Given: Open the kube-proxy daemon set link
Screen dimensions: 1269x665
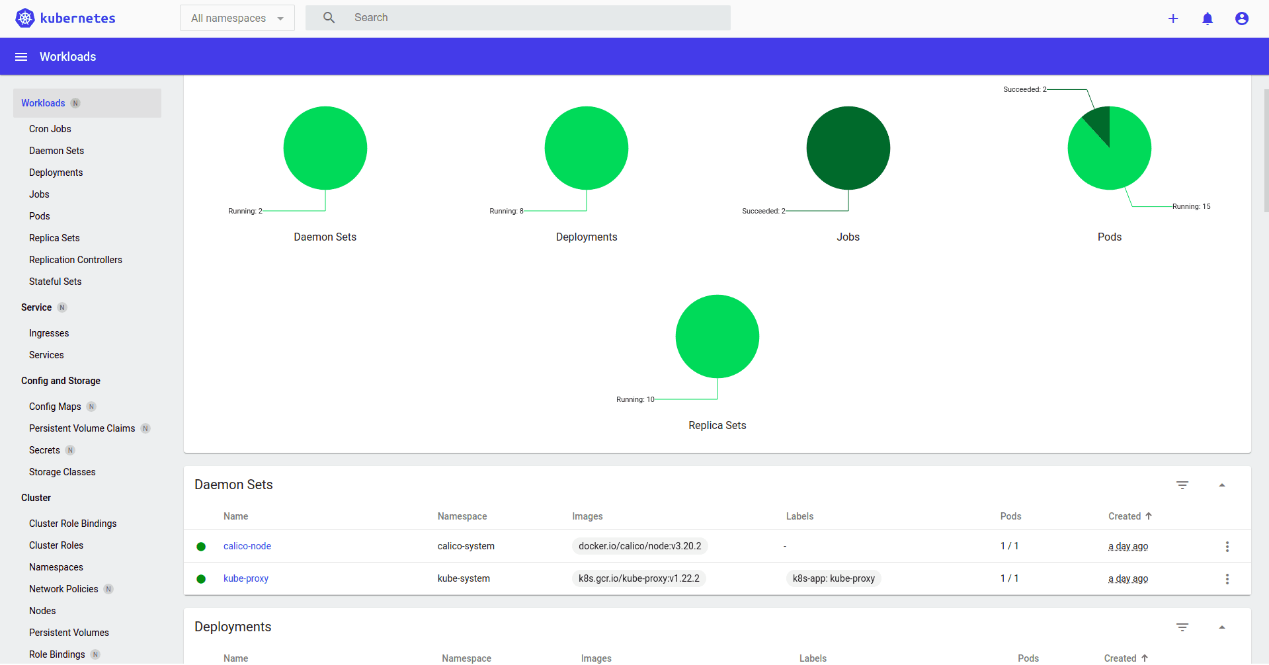Looking at the screenshot, I should coord(245,578).
